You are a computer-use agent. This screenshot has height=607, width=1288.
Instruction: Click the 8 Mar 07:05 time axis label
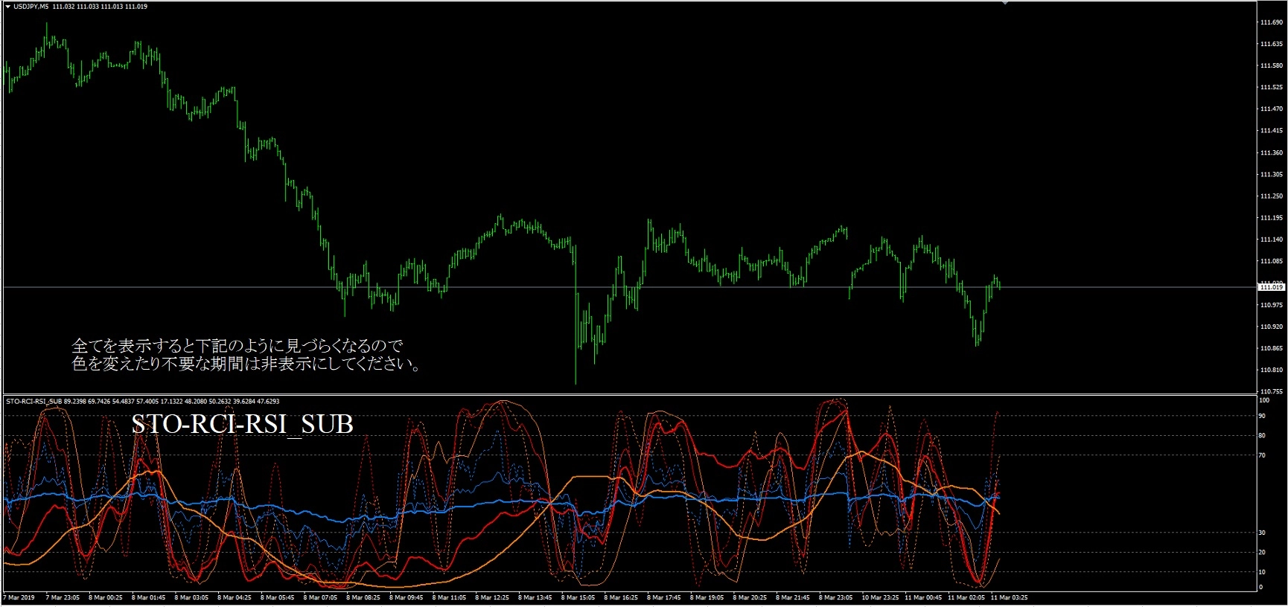pyautogui.click(x=321, y=597)
